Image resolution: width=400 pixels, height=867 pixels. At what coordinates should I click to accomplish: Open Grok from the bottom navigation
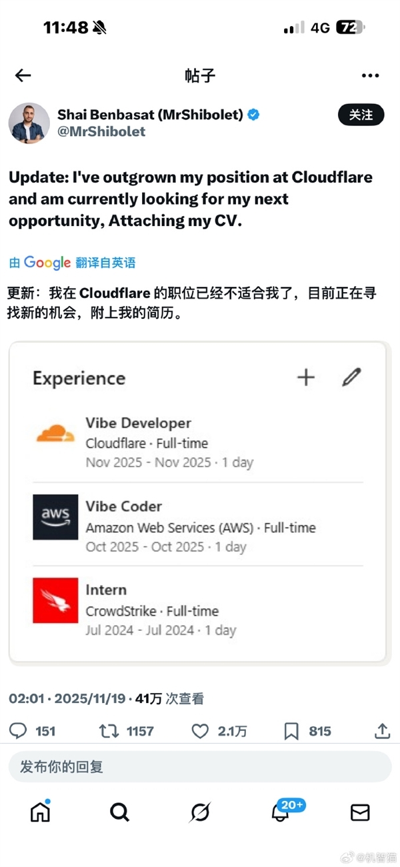click(200, 812)
